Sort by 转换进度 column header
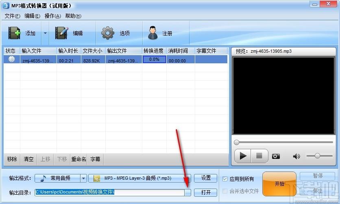 154,51
